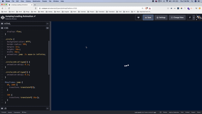Screen dimensions: 202x114
Task: Open dropdown next to pin button
Action: [193, 17]
